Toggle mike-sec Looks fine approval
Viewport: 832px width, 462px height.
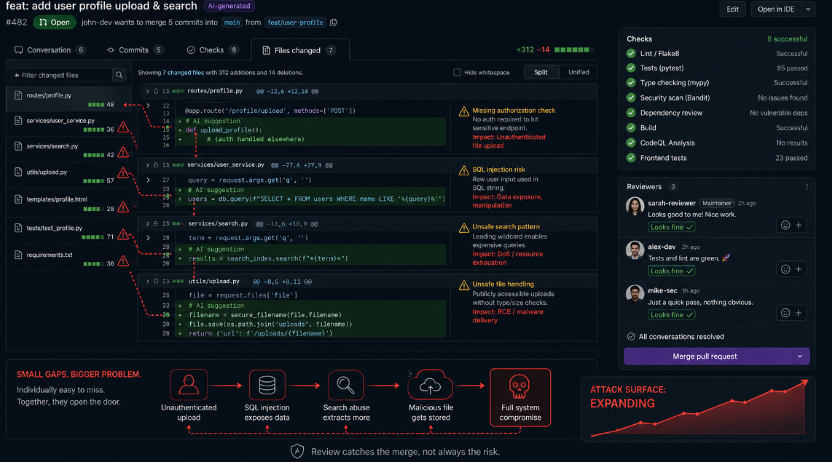[x=671, y=315]
